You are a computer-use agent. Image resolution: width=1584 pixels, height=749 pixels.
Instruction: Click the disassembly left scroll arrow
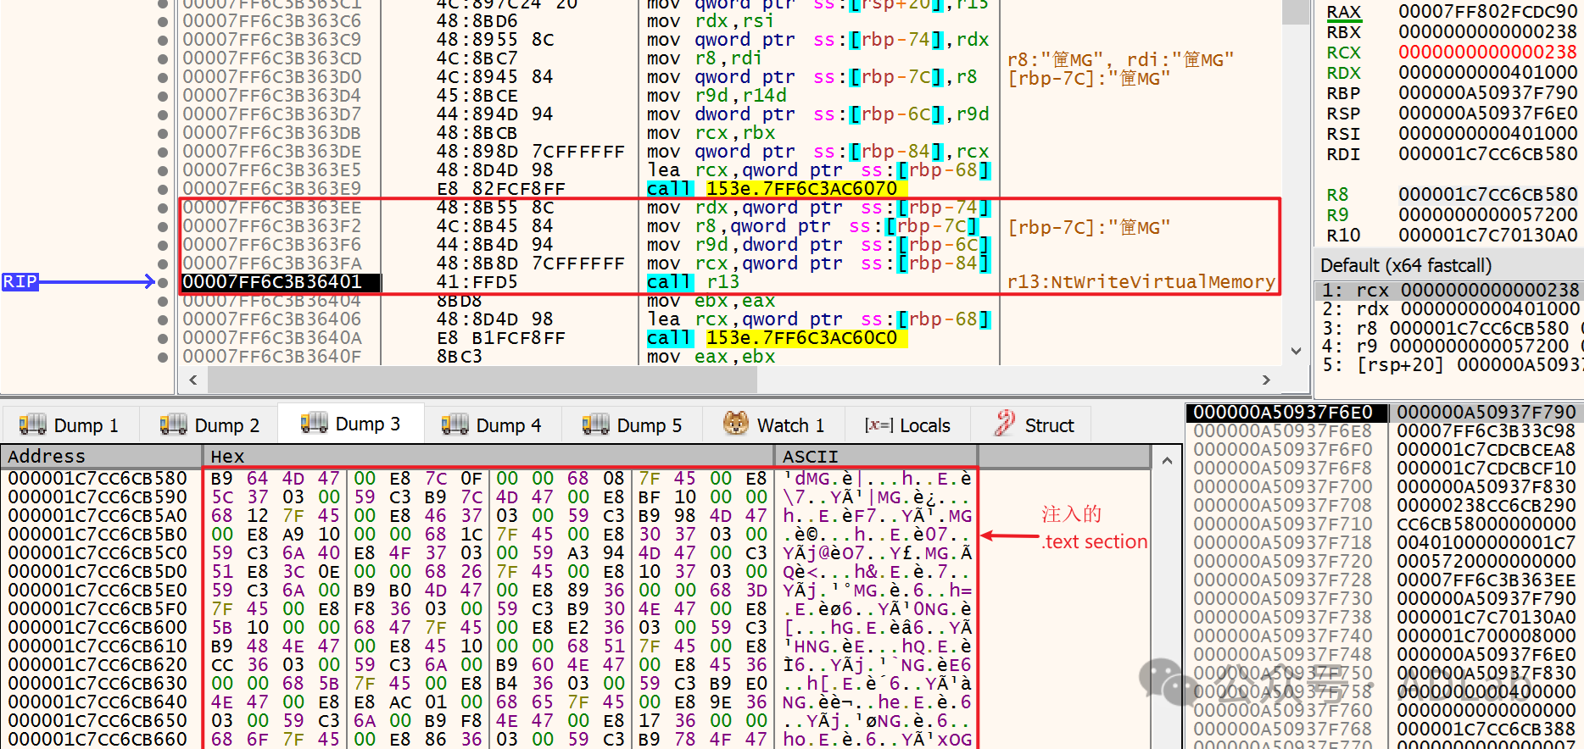[x=193, y=380]
